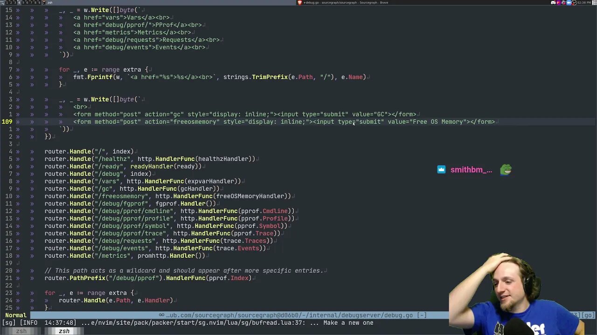597x335 pixels.
Task: Click router.Handle("/debug", index) line
Action: click(98, 174)
